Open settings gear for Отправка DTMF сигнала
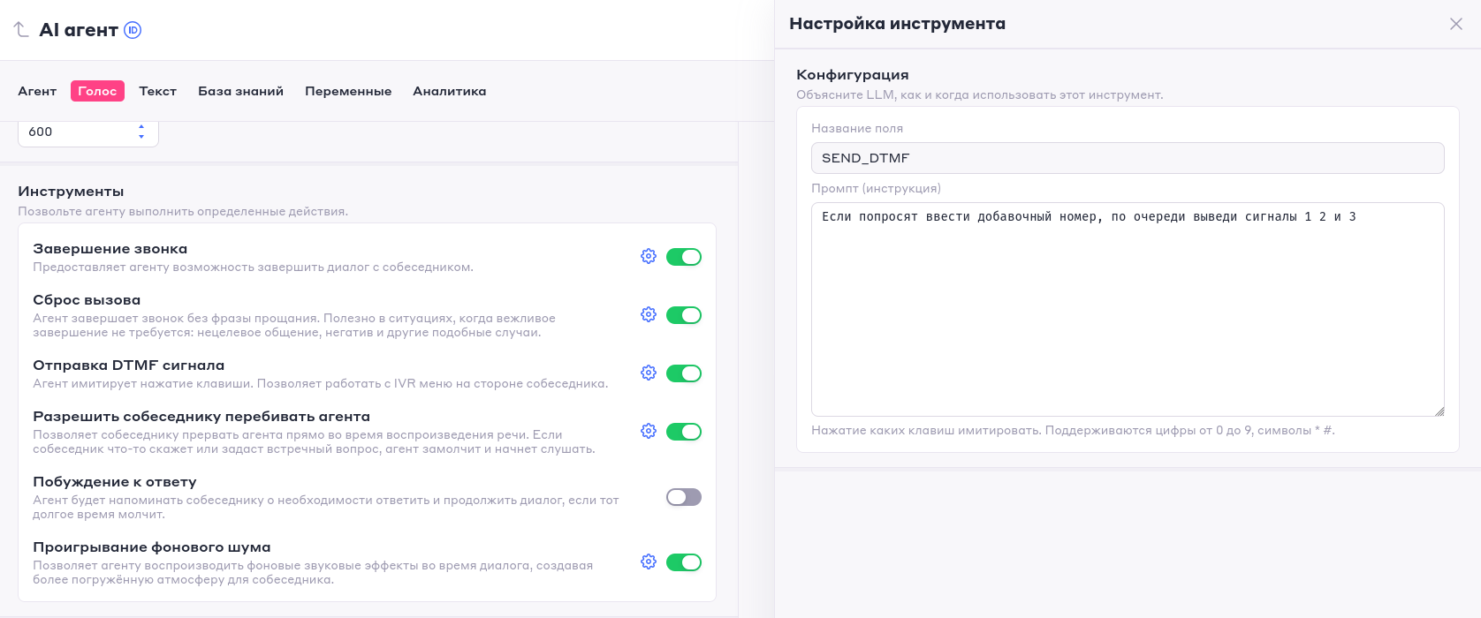1481x618 pixels. coord(649,373)
